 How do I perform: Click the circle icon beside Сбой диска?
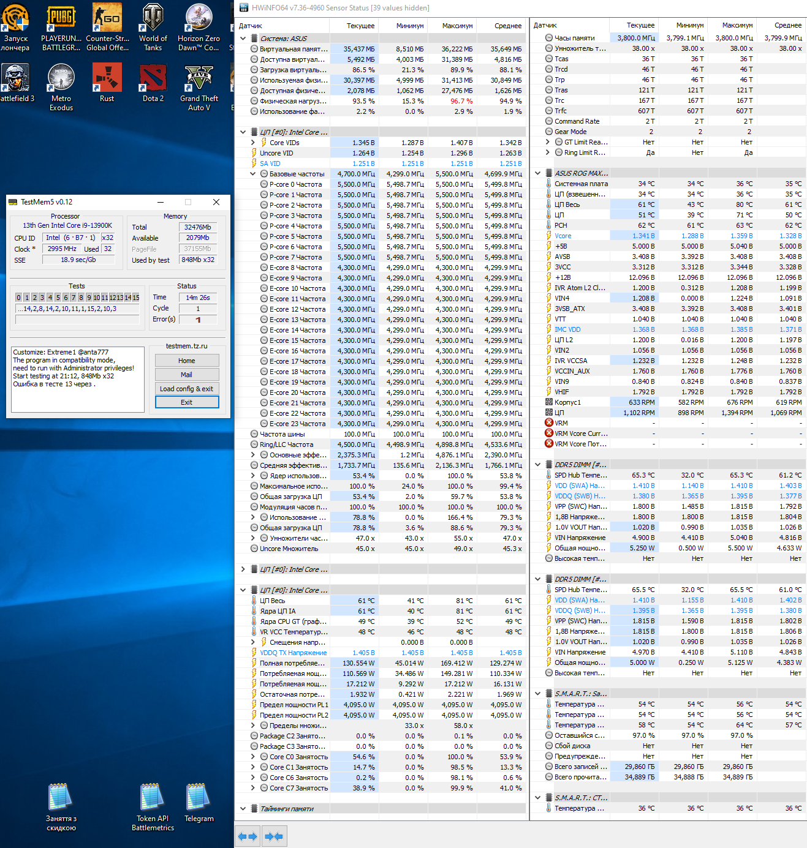click(x=549, y=746)
